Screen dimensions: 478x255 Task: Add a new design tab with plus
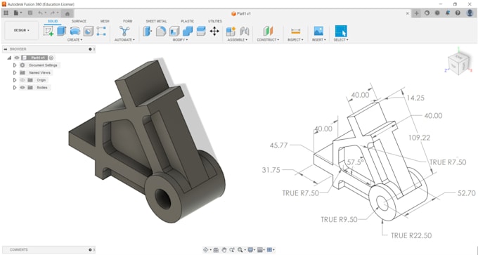pyautogui.click(x=416, y=13)
